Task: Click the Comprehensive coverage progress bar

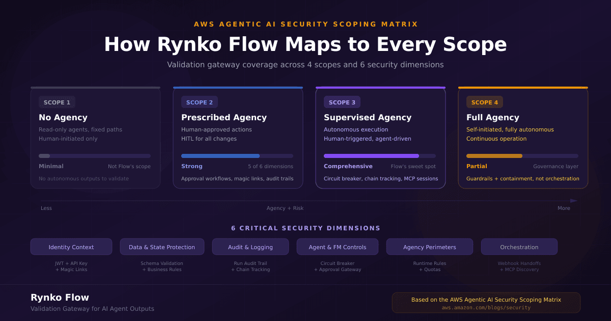Action: coord(380,155)
